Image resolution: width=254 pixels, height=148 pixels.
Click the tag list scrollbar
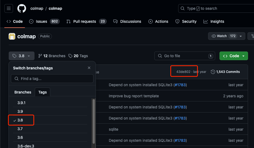(94, 121)
